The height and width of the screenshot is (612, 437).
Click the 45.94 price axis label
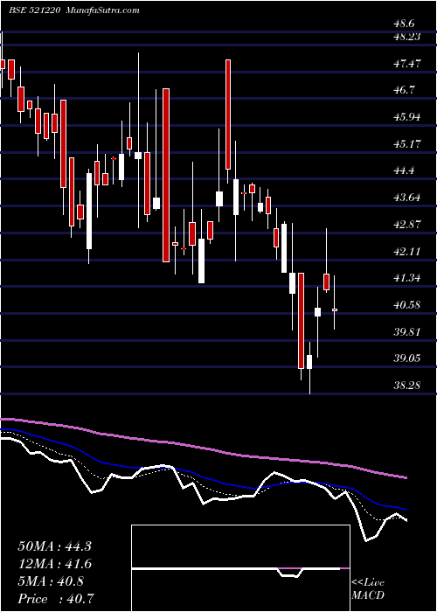pos(407,116)
